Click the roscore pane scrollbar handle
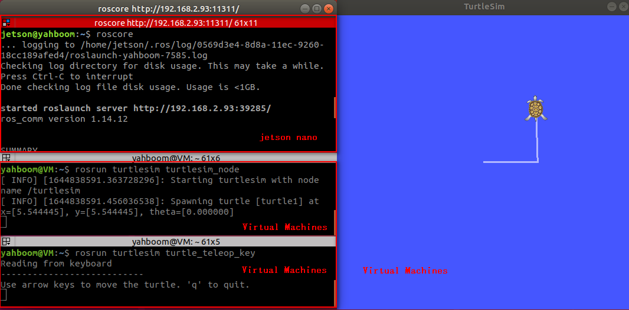 [335, 107]
